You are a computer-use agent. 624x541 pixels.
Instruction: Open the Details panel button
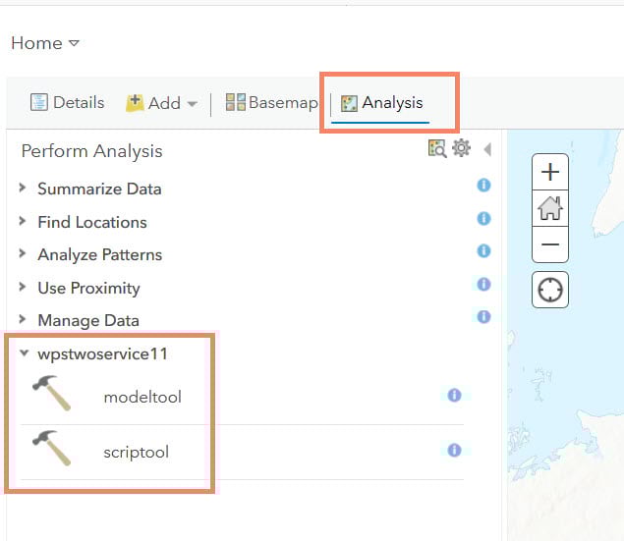point(67,102)
